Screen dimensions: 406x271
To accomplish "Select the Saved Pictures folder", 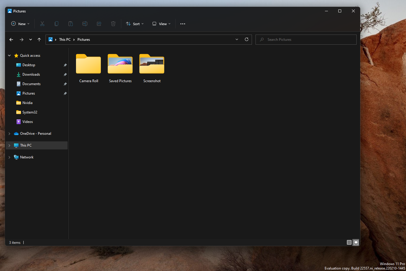I will pyautogui.click(x=120, y=68).
